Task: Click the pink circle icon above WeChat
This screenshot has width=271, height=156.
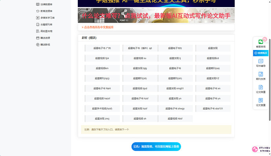Action: click(x=265, y=39)
